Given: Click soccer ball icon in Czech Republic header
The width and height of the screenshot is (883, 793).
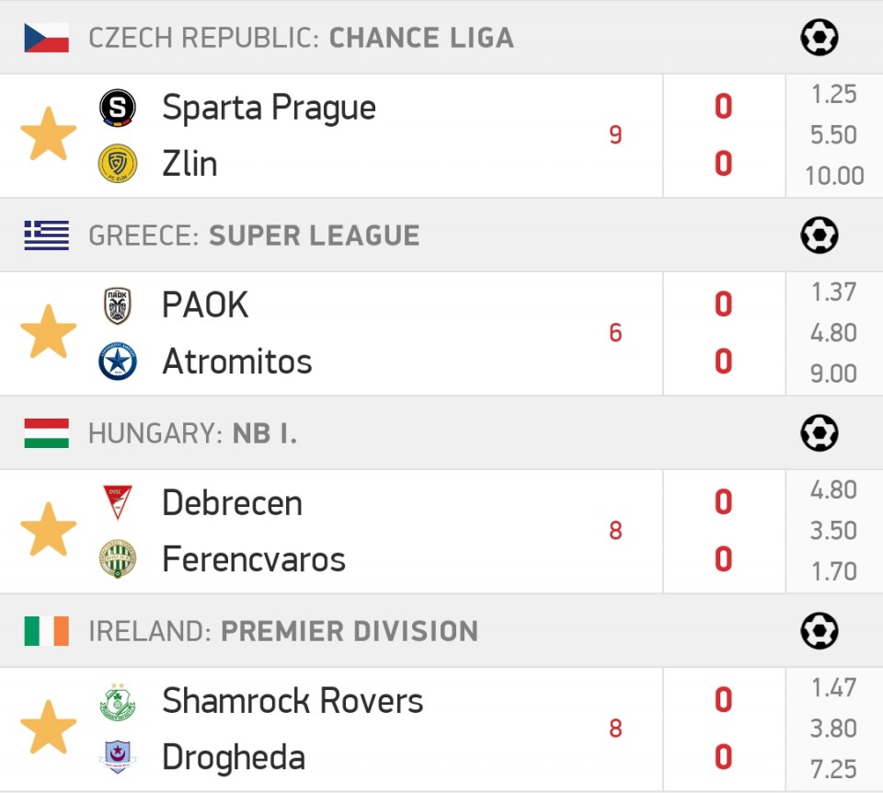Looking at the screenshot, I should point(820,38).
